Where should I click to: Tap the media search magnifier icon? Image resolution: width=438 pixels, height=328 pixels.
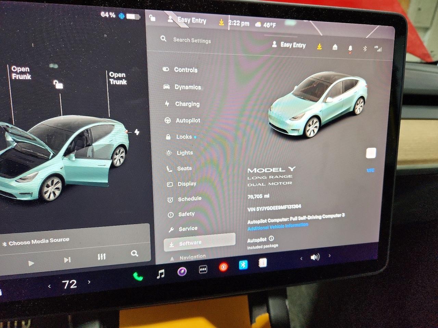pyautogui.click(x=134, y=253)
